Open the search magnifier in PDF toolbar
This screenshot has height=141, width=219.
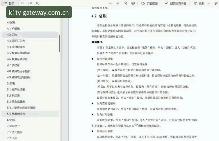click(x=37, y=3)
